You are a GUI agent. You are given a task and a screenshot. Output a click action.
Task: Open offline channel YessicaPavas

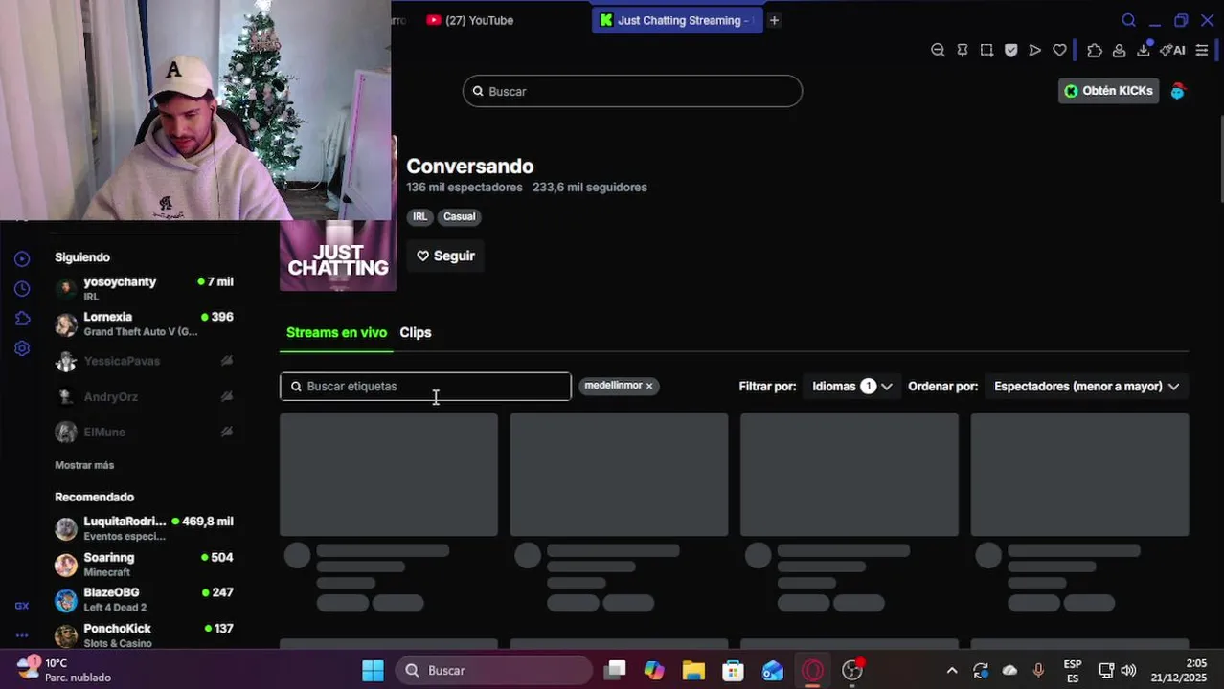(144, 361)
